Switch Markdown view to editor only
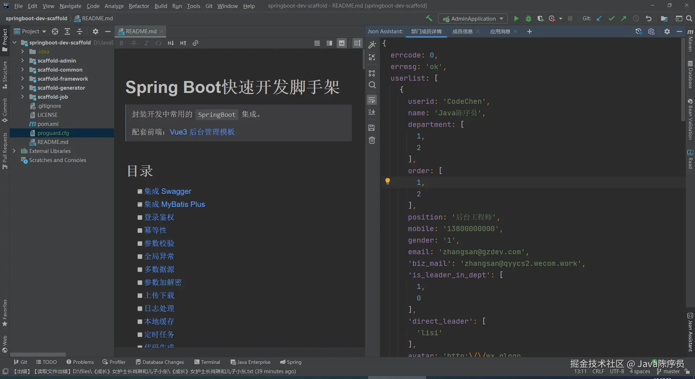 tap(317, 43)
